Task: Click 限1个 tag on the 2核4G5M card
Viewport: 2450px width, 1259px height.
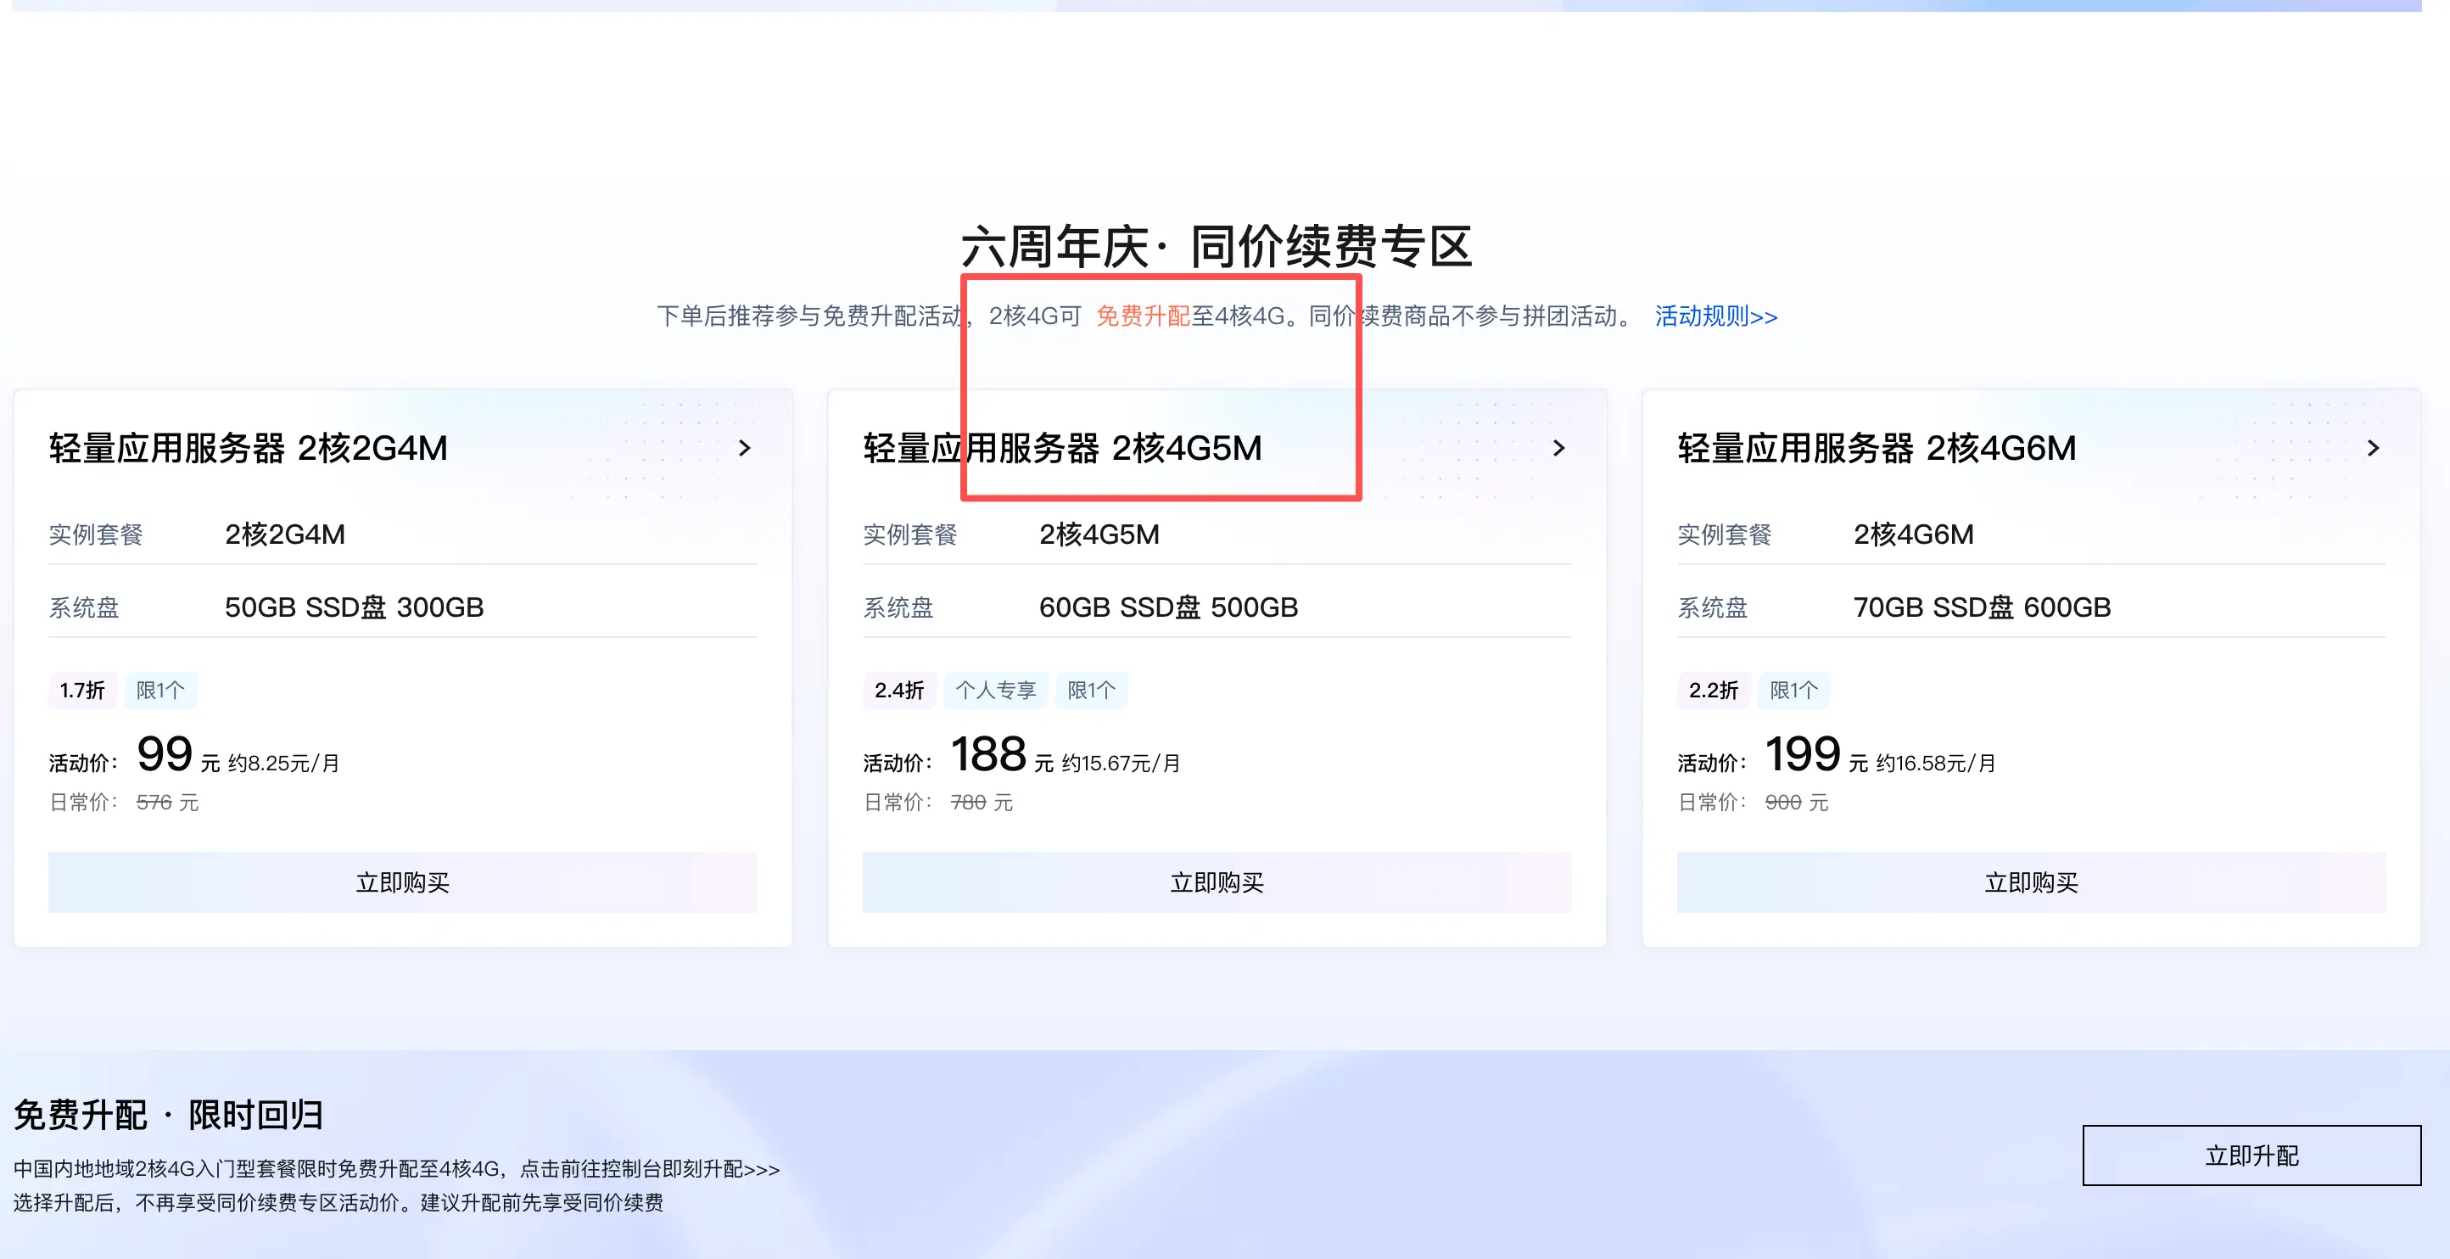Action: [1091, 691]
